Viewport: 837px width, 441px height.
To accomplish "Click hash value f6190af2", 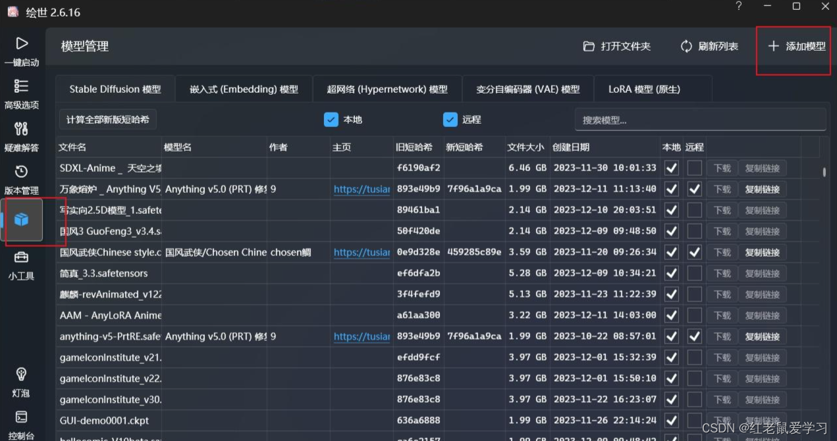I will click(418, 168).
